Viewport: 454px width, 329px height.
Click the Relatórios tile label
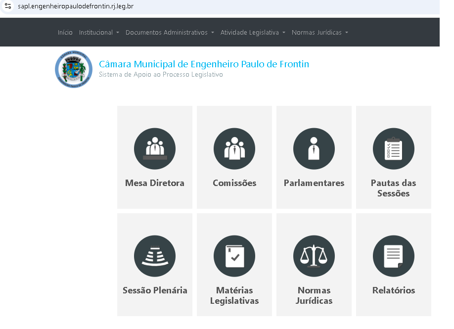[393, 290]
